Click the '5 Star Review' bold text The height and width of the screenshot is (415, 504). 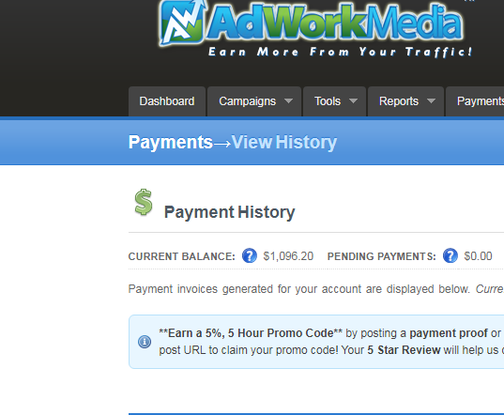click(404, 350)
